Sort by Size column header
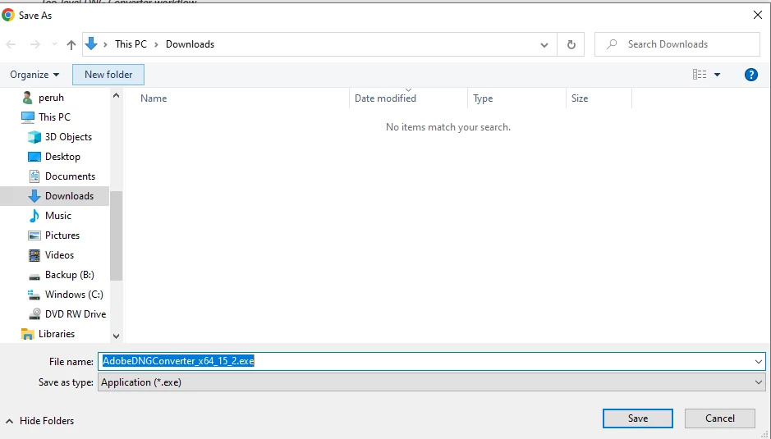 [580, 98]
